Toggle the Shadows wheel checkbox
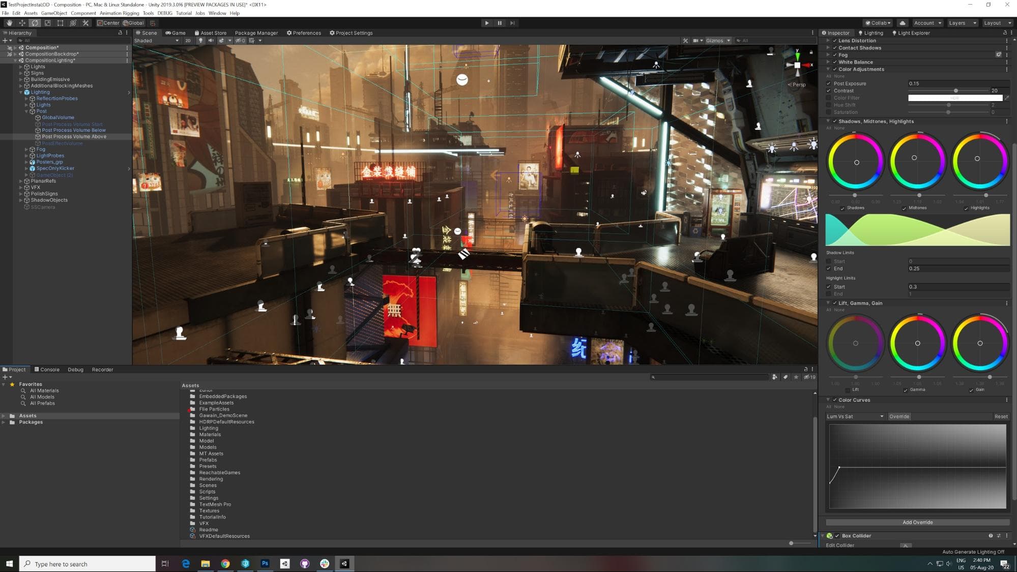The image size is (1017, 572). point(842,208)
